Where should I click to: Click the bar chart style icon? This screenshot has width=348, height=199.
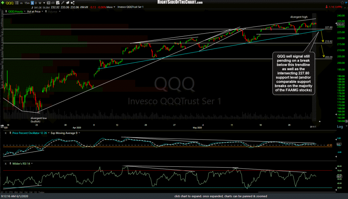pos(53,3)
